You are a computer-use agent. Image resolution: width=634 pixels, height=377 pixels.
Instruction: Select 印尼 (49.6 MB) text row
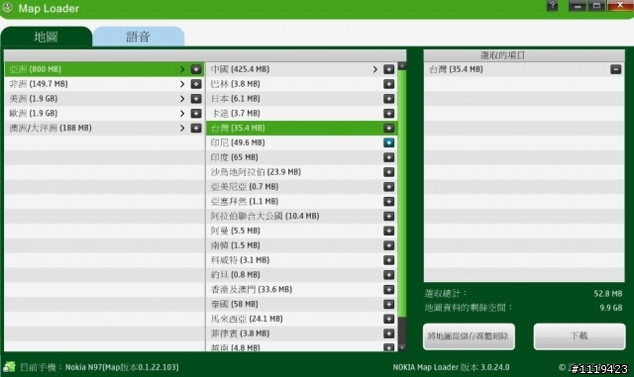(x=238, y=142)
